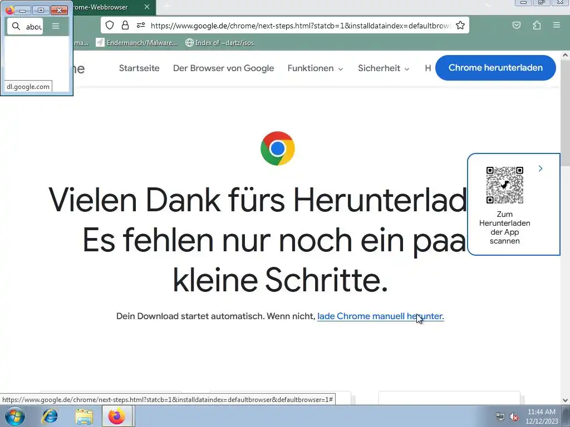Click the Firefox taskbar button
The image size is (570, 427).
point(117,416)
